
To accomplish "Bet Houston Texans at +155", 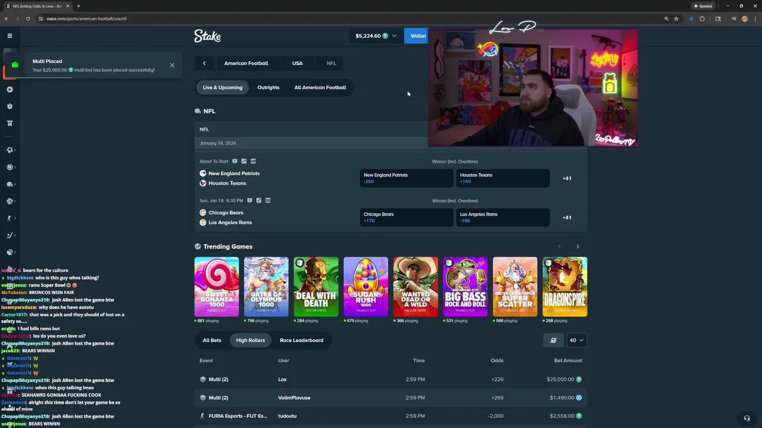I will tap(503, 178).
